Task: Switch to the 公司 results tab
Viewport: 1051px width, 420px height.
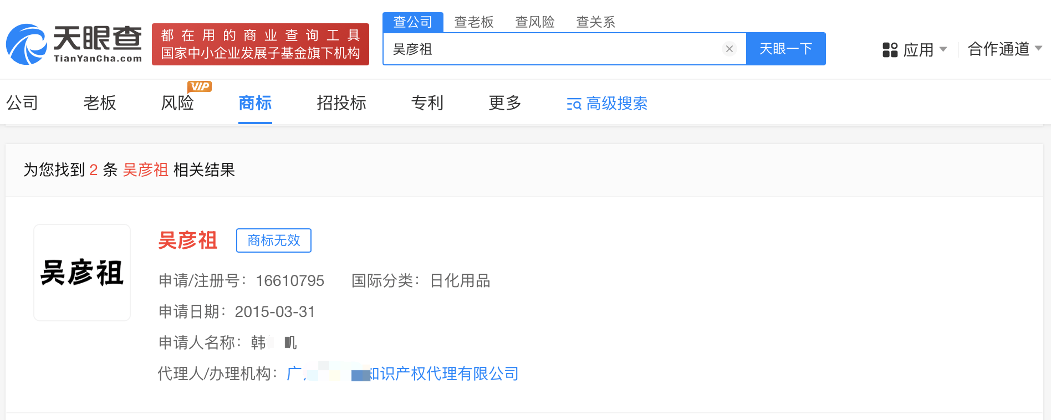Action: (x=22, y=103)
